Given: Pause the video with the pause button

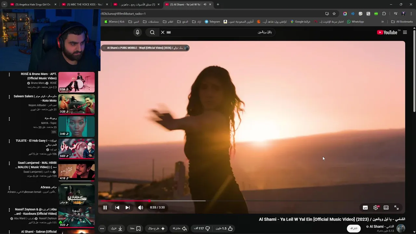Looking at the screenshot, I should point(105,207).
